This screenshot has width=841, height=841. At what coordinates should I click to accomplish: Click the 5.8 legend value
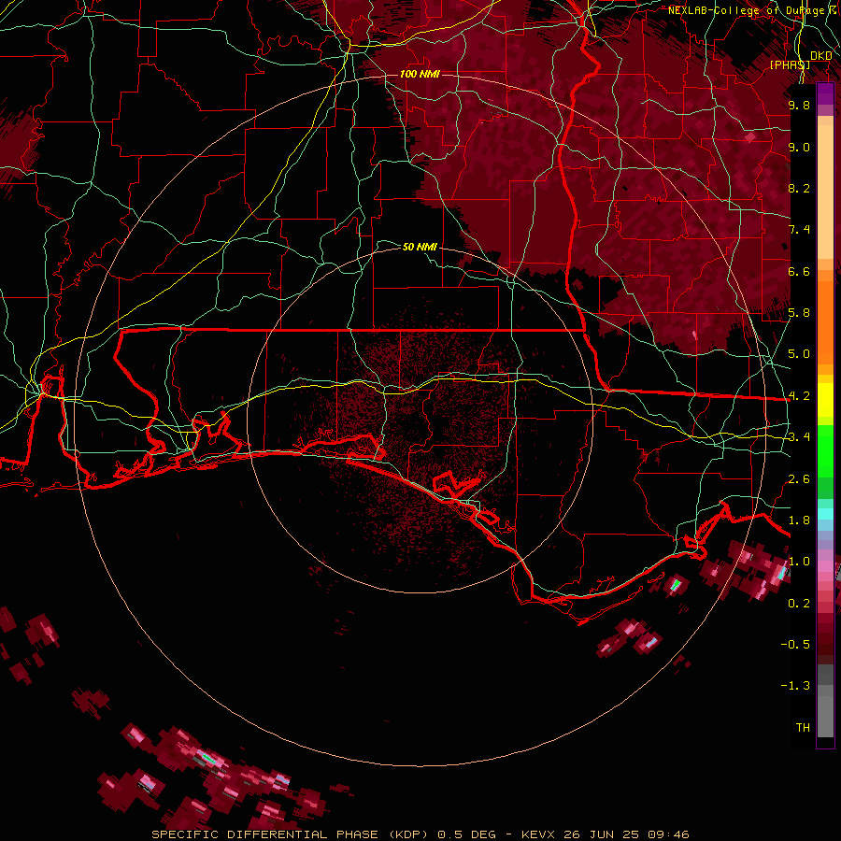click(799, 313)
